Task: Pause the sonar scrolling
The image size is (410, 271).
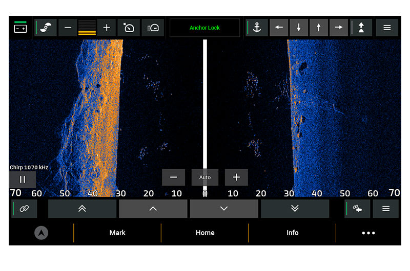Action: click(23, 179)
